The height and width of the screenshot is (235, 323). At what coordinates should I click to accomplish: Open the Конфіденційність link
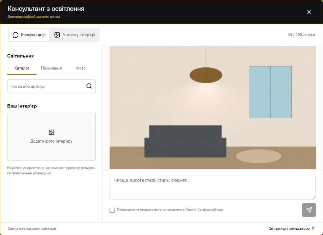tap(210, 210)
